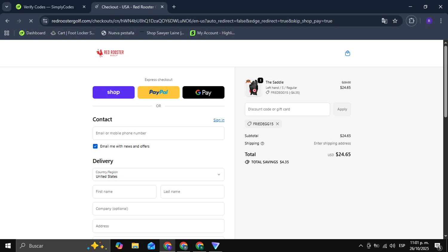Open Chrome three-dot menu
The height and width of the screenshot is (252, 448).
(441, 21)
